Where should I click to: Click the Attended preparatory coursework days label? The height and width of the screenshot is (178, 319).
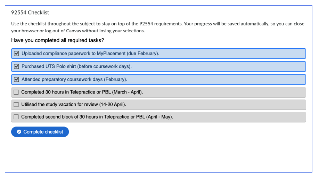pyautogui.click(x=74, y=79)
